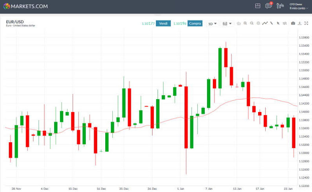Click the 1.10177 sell price
Screen dimensions: 312x192
pos(148,24)
